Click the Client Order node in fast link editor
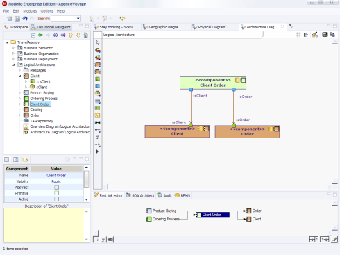 pos(213,215)
